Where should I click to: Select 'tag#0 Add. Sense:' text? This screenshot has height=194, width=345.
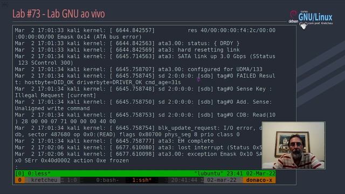coord(244,102)
